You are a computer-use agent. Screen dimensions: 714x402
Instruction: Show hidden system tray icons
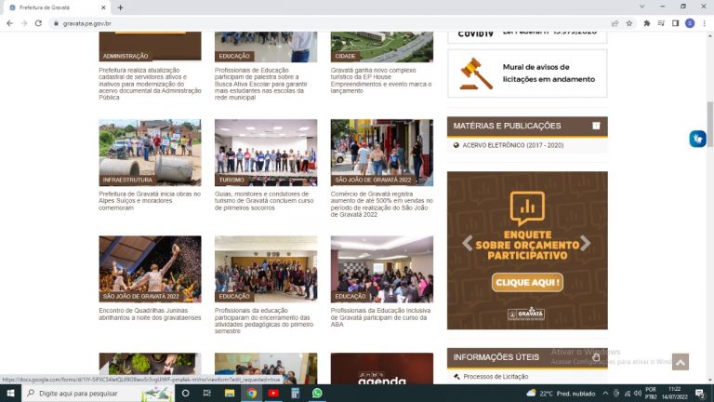coord(605,394)
